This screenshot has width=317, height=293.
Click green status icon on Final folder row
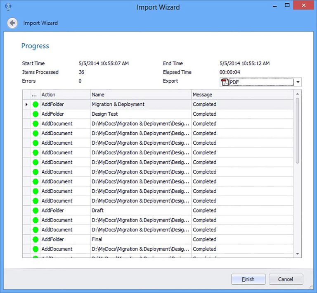coord(35,239)
